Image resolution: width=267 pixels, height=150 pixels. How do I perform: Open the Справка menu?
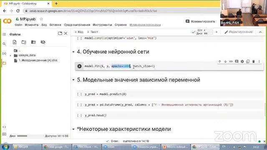[121, 25]
